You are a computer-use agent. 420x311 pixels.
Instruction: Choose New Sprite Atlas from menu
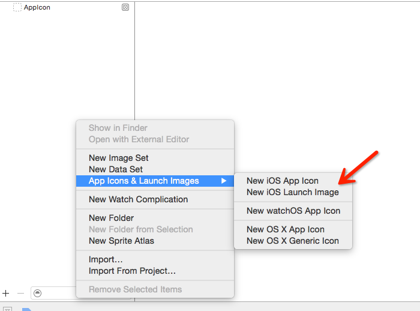(121, 241)
